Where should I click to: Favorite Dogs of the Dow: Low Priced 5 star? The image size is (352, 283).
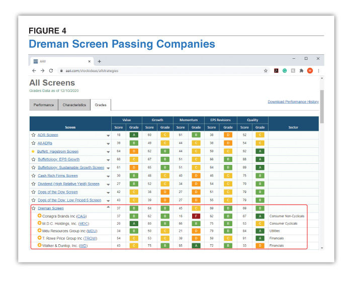34,200
